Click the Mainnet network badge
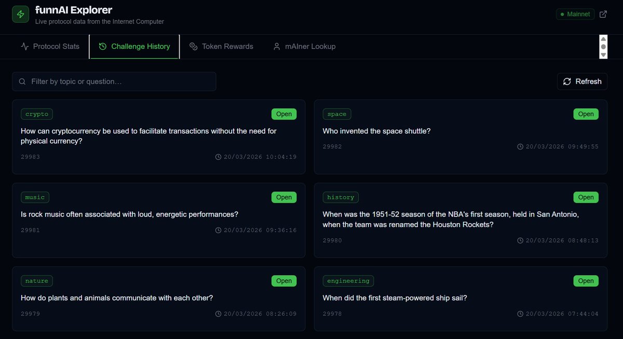 pyautogui.click(x=575, y=14)
